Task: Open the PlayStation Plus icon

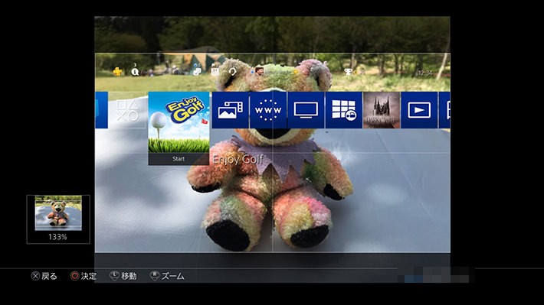Action: pyautogui.click(x=118, y=72)
